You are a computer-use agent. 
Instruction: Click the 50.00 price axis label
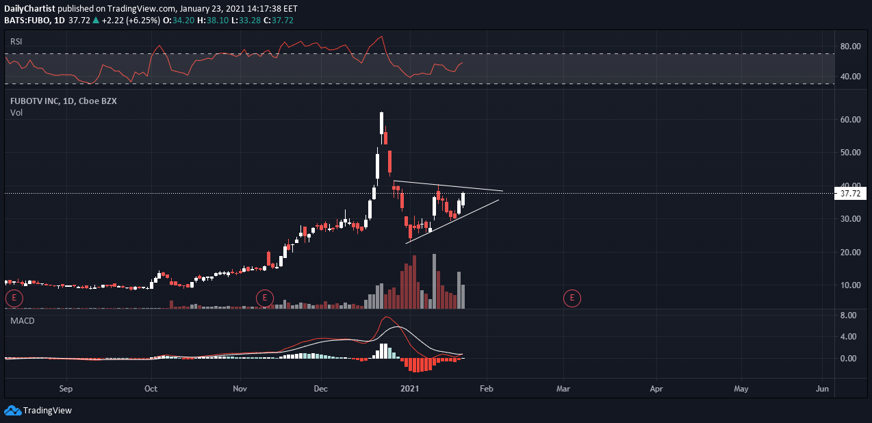850,153
